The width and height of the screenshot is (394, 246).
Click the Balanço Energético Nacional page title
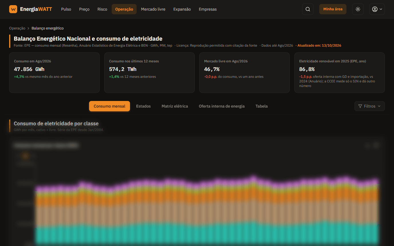88,39
